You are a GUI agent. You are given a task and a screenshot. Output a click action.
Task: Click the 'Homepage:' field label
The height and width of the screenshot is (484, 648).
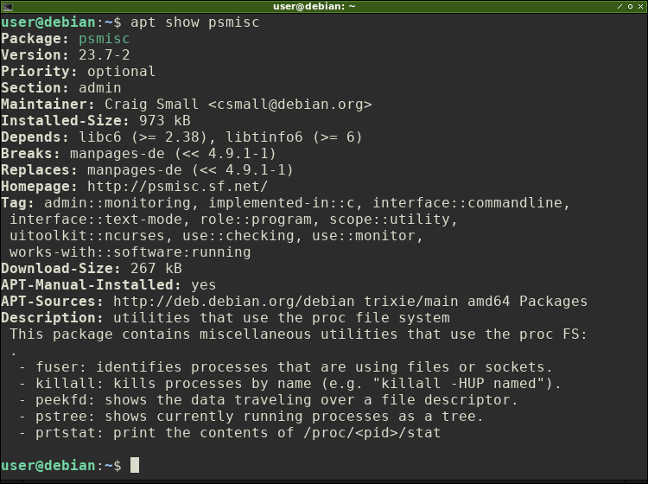[39, 187]
